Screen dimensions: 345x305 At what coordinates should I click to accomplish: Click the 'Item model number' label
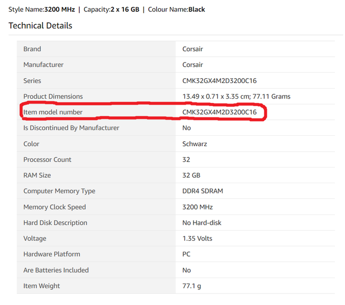click(53, 112)
